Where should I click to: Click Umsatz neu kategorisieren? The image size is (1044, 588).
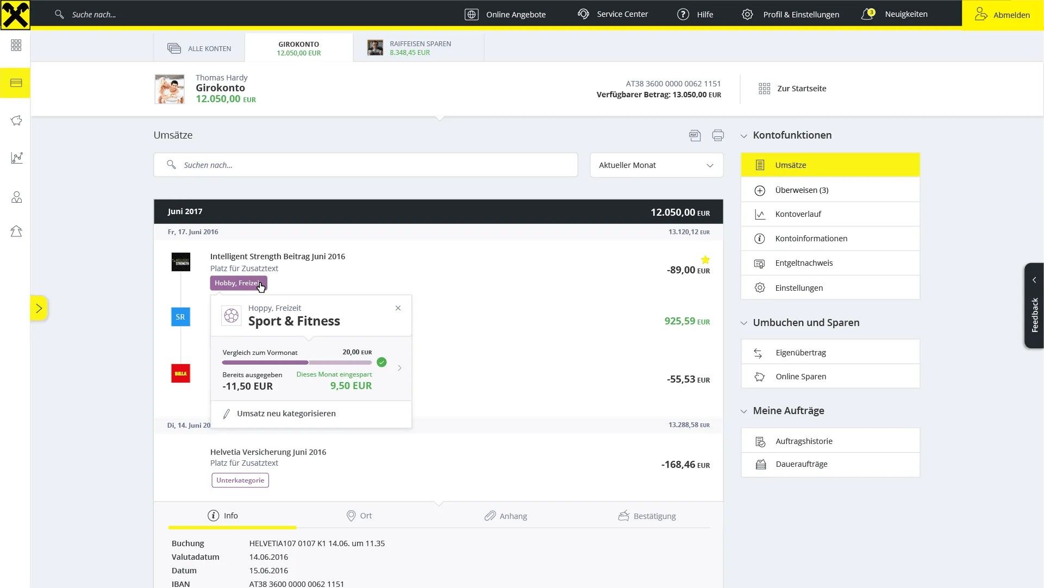click(286, 414)
